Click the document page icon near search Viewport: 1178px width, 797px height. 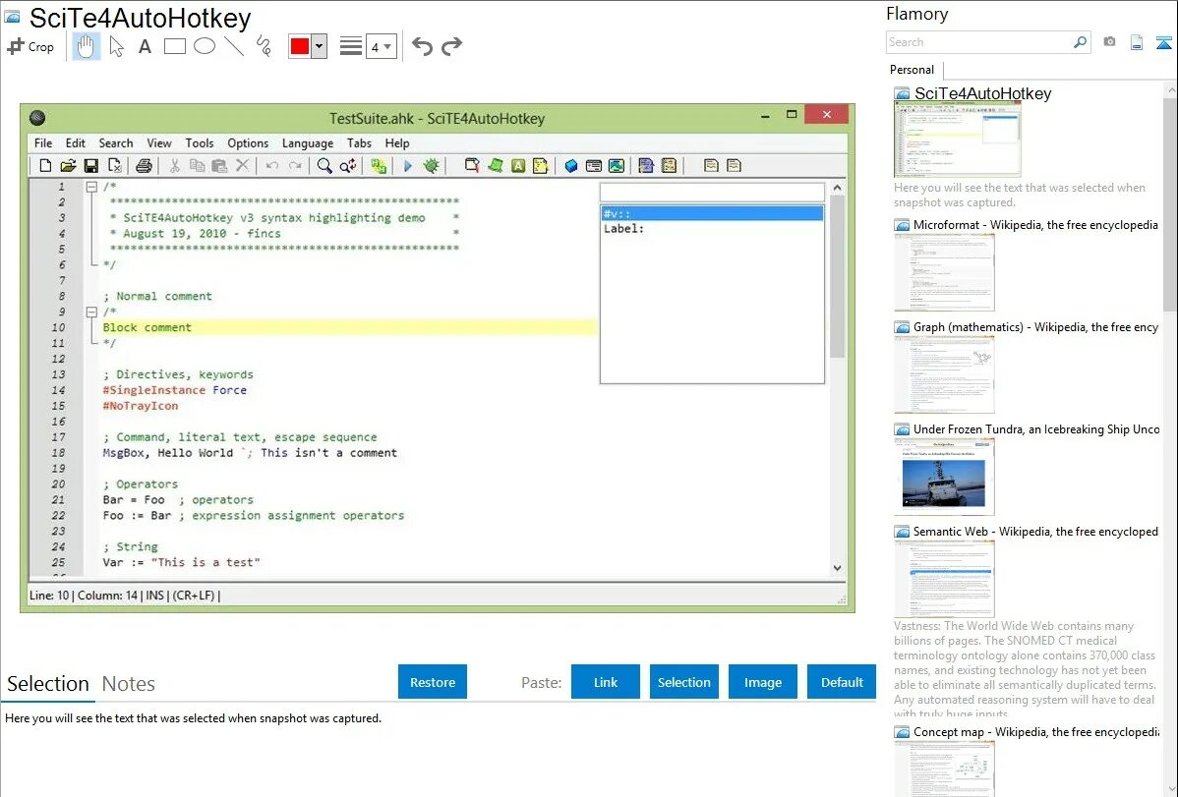point(1137,42)
